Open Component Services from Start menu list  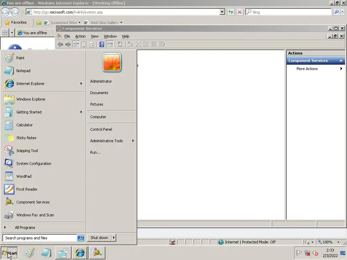pyautogui.click(x=44, y=202)
